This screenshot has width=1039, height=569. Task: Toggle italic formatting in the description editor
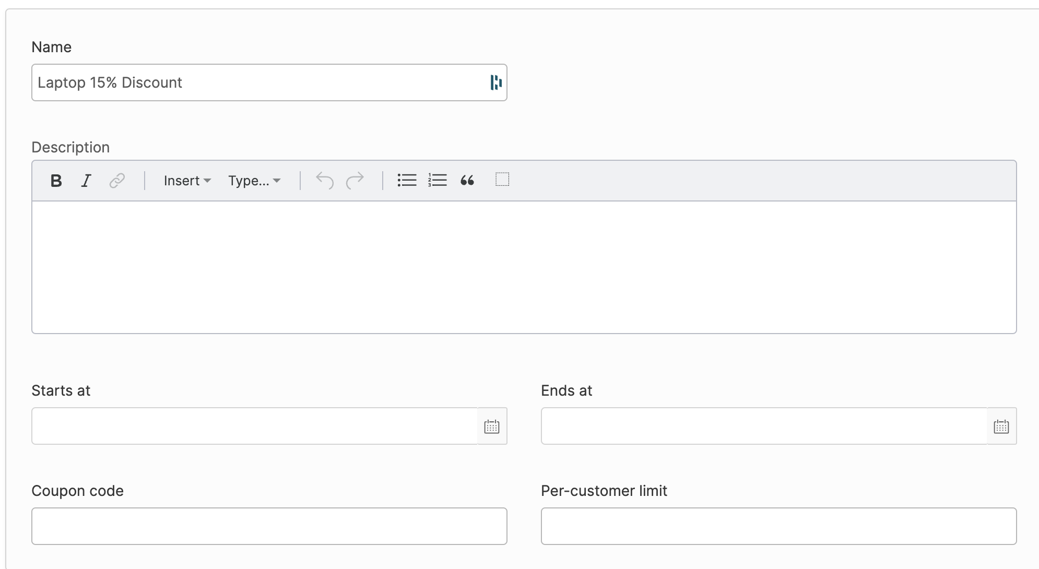pyautogui.click(x=85, y=181)
